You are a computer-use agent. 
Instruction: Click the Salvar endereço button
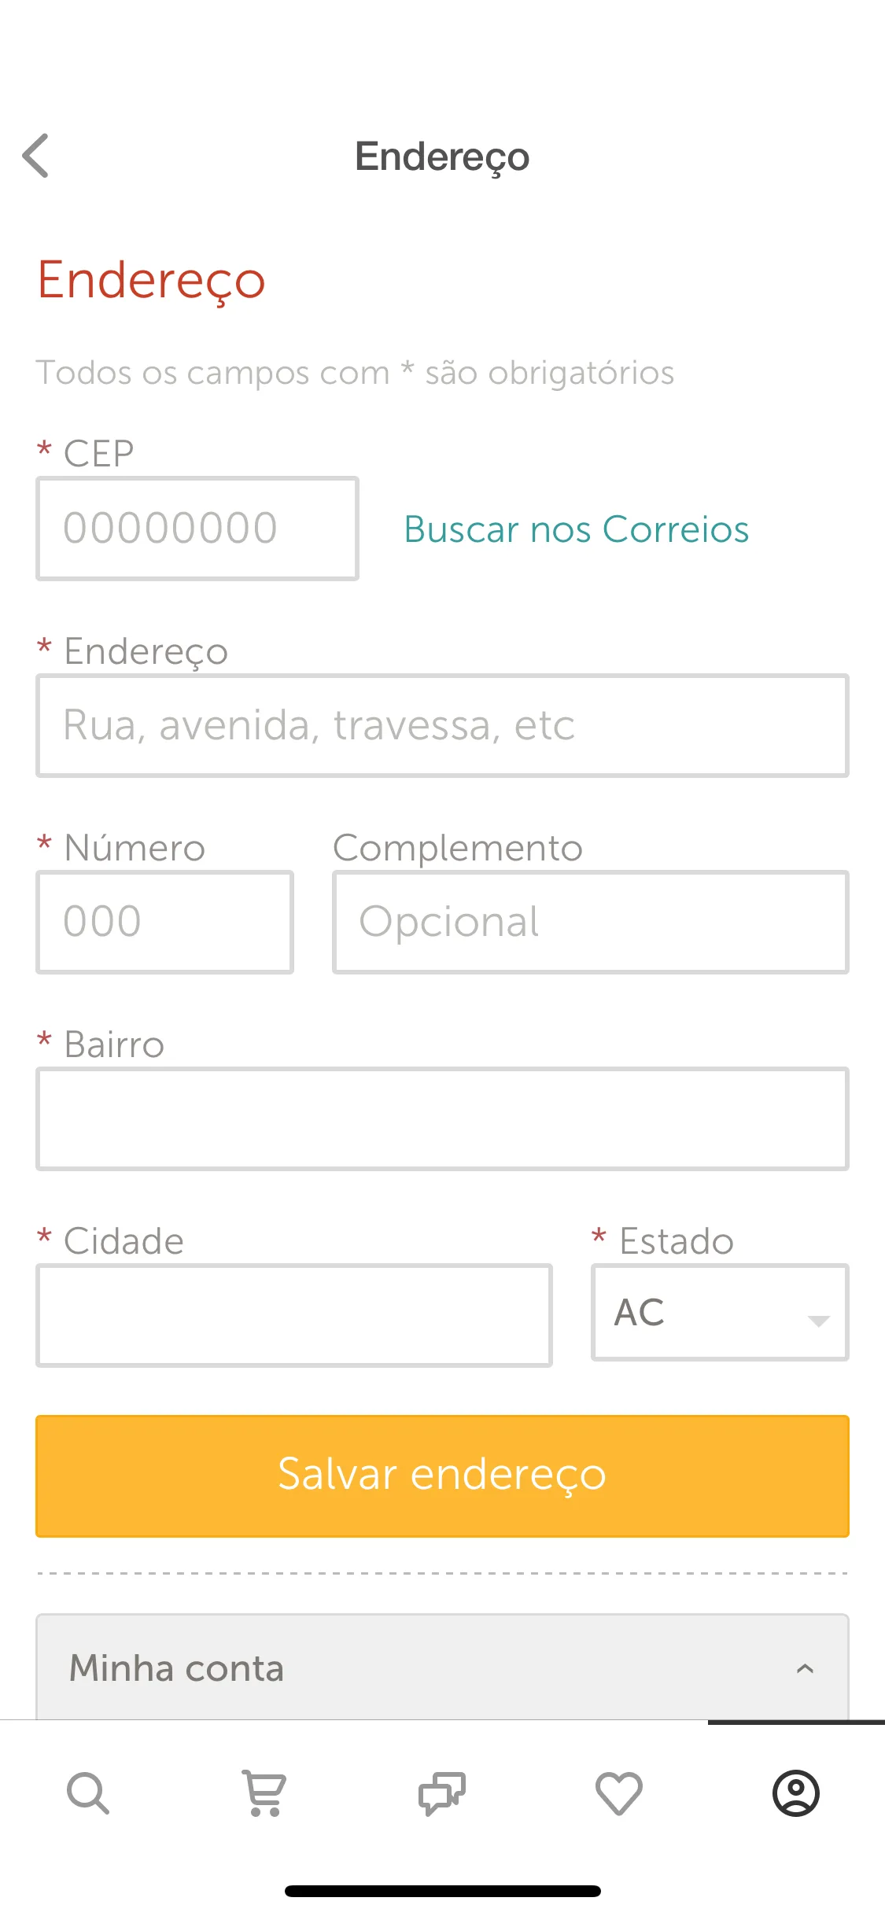[x=442, y=1476]
